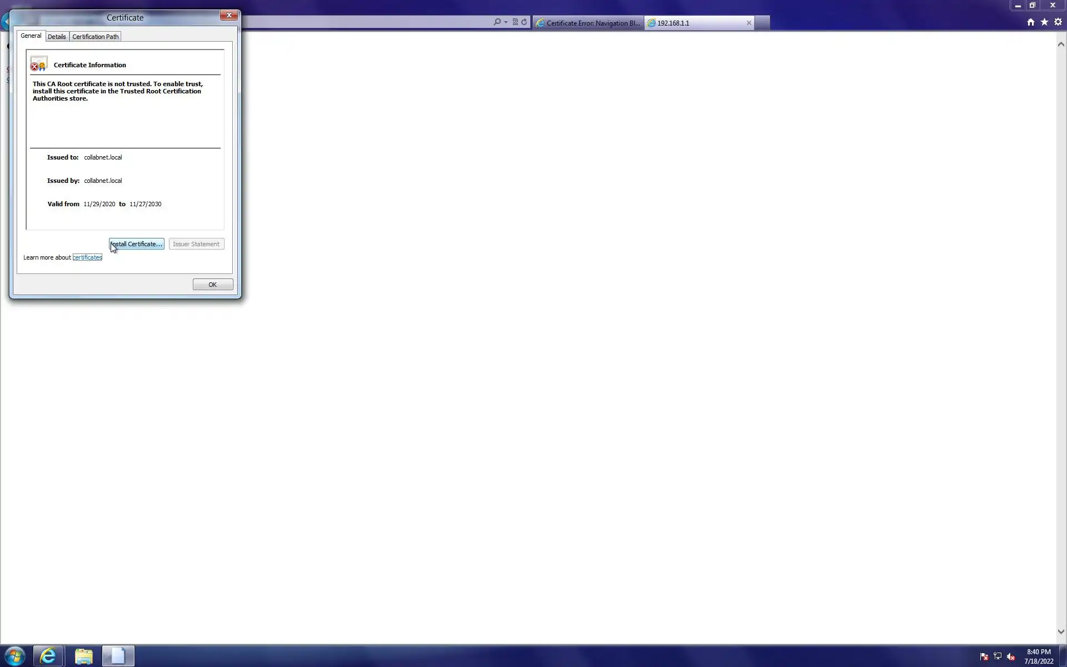1067x667 pixels.
Task: Click the address bar search magnifier icon
Action: point(497,22)
